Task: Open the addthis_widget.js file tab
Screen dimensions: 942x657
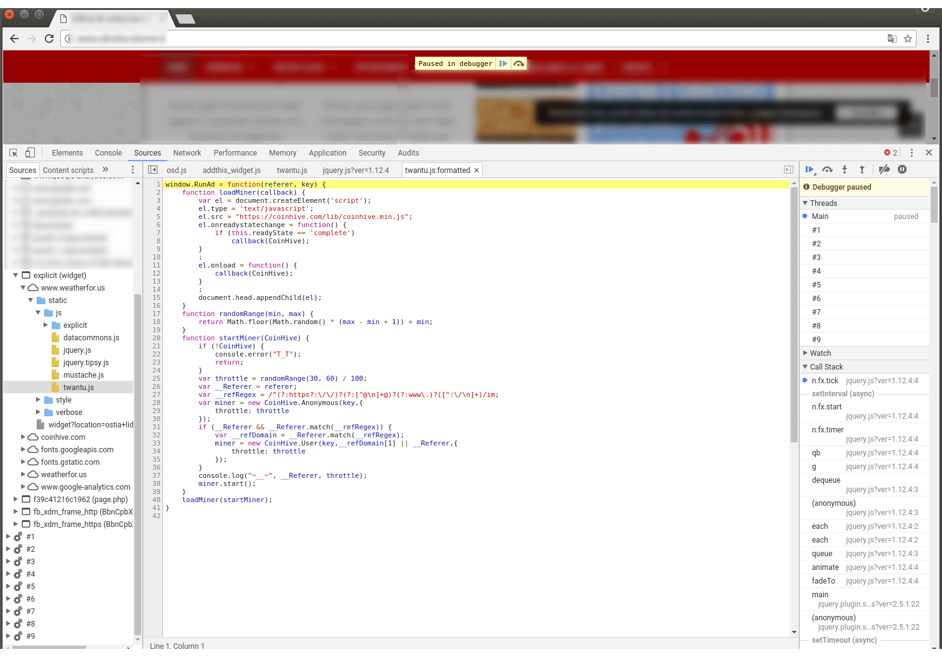Action: (231, 170)
